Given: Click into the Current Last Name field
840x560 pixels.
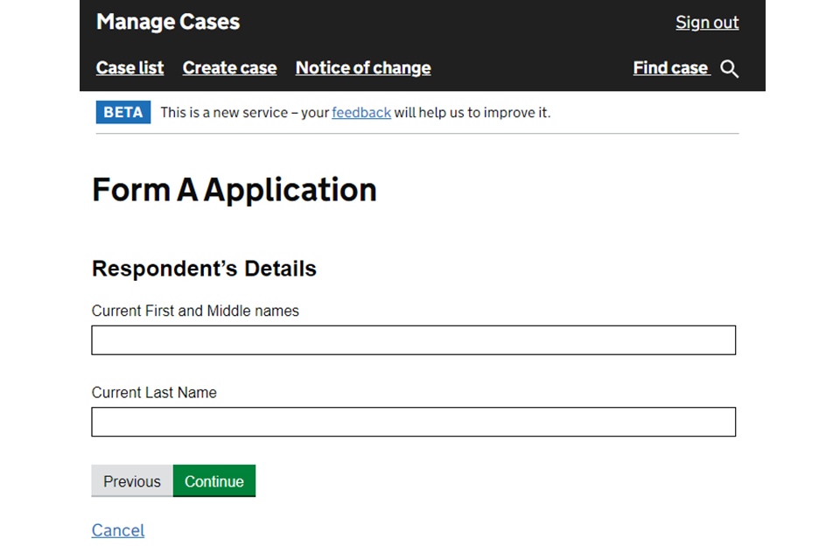Looking at the screenshot, I should (413, 422).
